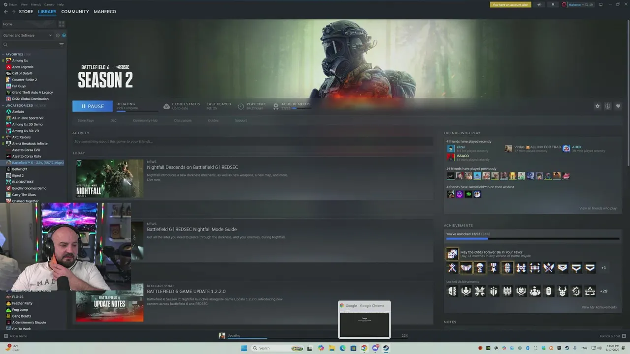The image size is (630, 354).
Task: Switch to the COMMUNITY tab
Action: point(75,12)
